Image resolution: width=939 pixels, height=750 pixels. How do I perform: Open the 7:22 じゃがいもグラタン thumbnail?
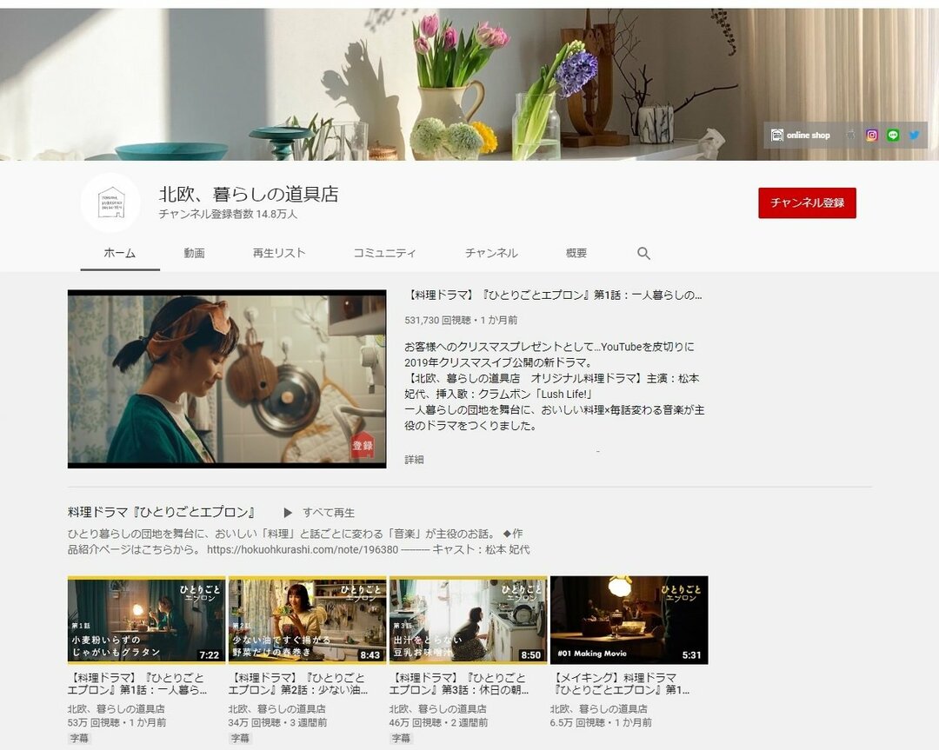(146, 621)
